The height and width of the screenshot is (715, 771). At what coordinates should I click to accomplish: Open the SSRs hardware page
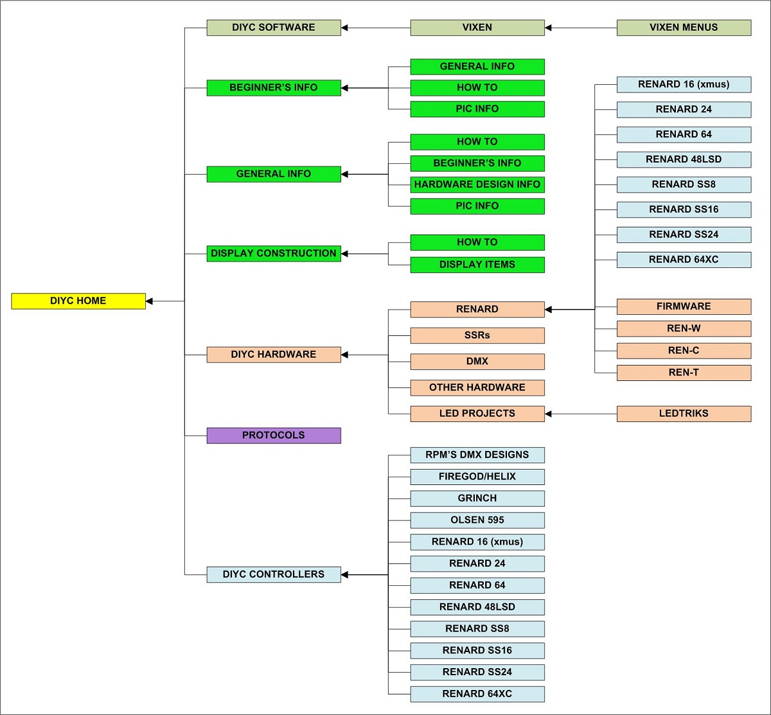(x=477, y=335)
